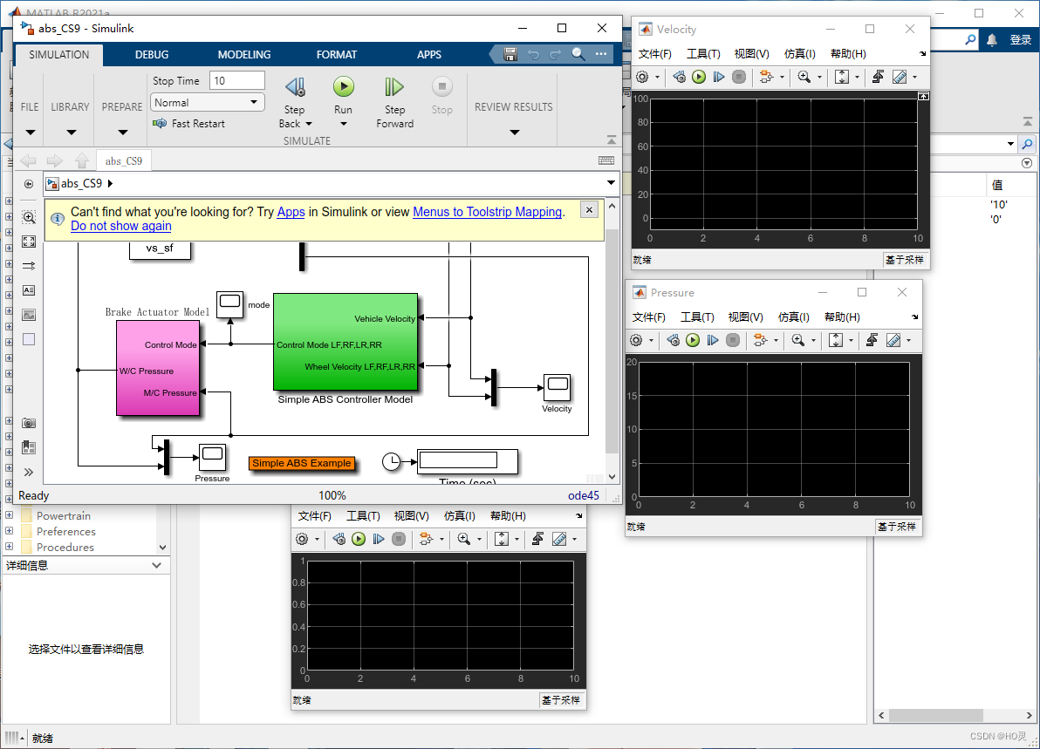The image size is (1040, 749).
Task: Close the yellow notification banner
Action: point(589,210)
